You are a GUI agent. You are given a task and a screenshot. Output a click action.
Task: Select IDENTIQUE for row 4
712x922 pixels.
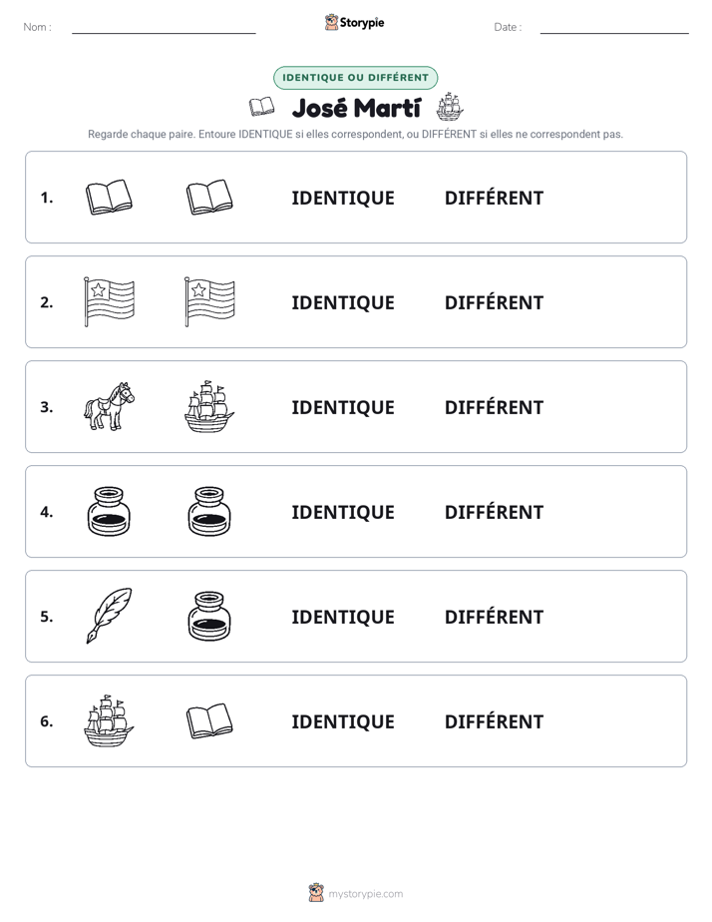pos(343,512)
